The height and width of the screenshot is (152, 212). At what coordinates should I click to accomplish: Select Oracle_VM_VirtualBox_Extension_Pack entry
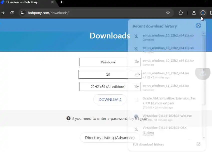(165, 103)
